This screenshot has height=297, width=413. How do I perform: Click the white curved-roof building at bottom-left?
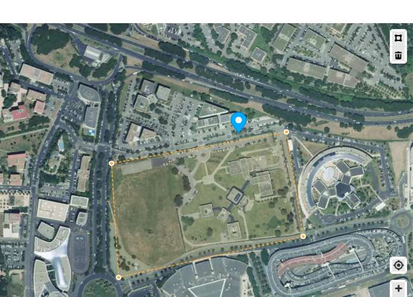(x=54, y=258)
